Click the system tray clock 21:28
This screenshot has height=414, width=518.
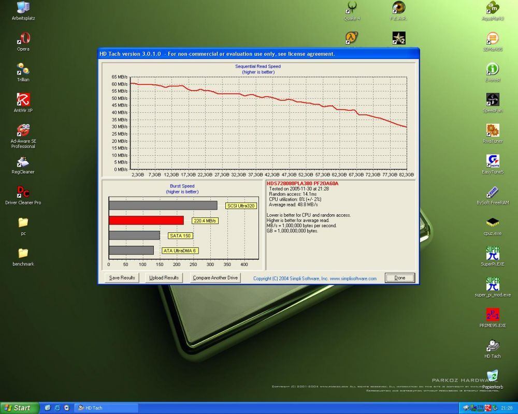point(507,408)
